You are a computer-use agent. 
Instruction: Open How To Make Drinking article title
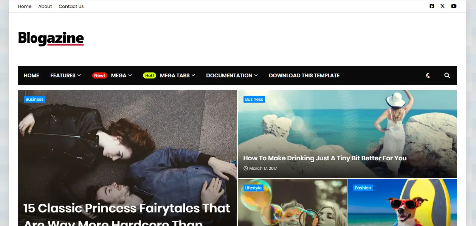pos(325,158)
